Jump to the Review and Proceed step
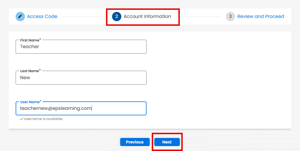 [261, 17]
